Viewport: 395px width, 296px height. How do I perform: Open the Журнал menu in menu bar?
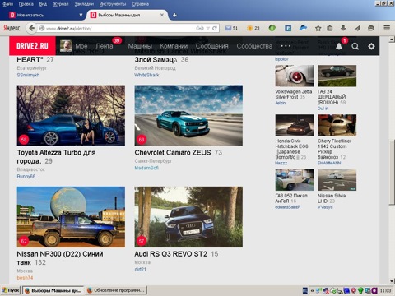(x=61, y=4)
